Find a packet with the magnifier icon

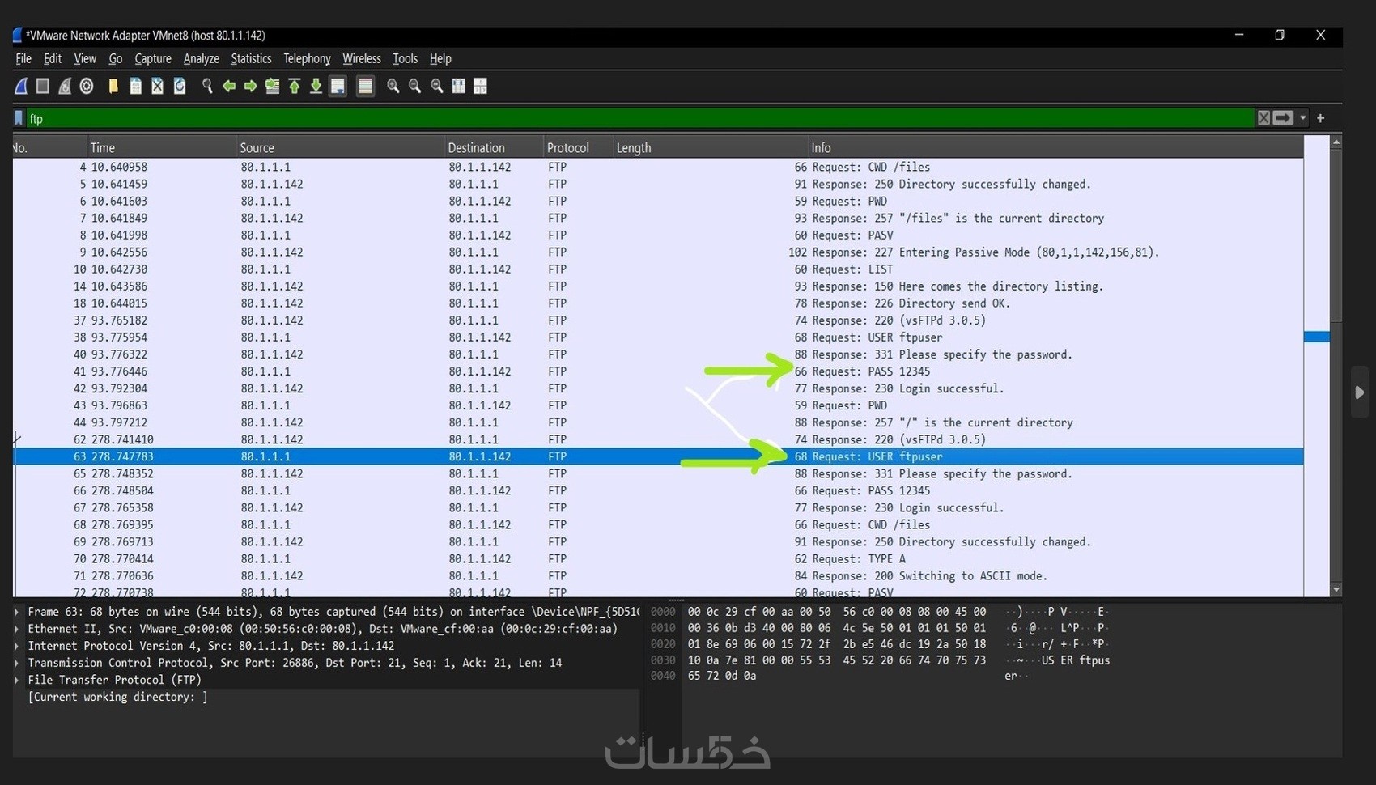(x=207, y=86)
